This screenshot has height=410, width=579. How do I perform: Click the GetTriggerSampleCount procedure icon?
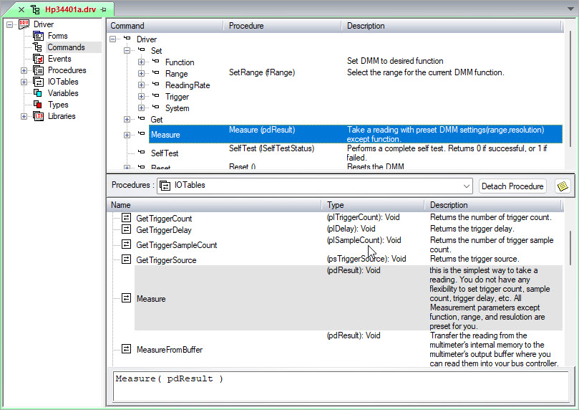126,244
